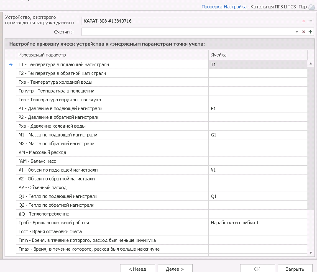Click the empty Ячейка cell for T2 row
Image resolution: width=317 pixels, height=272 pixels.
[258, 73]
